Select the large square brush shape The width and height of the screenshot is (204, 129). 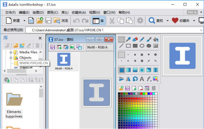coord(142,54)
